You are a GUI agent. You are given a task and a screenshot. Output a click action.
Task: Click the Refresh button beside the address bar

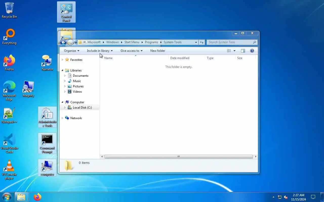point(202,42)
